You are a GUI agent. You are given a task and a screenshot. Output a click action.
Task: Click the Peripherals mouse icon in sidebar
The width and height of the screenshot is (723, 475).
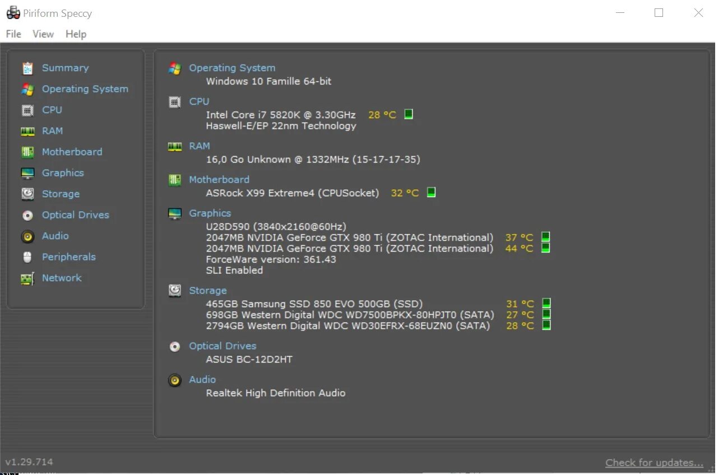coord(27,257)
